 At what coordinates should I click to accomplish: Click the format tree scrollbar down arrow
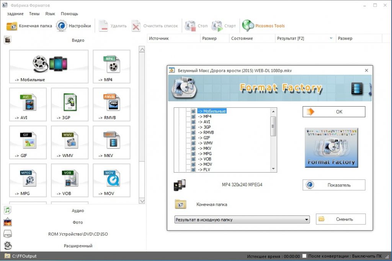pos(273,169)
